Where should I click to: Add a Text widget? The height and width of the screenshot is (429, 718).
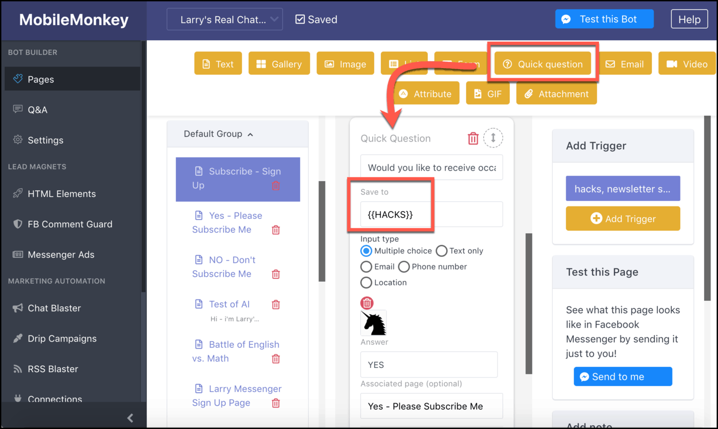click(218, 64)
